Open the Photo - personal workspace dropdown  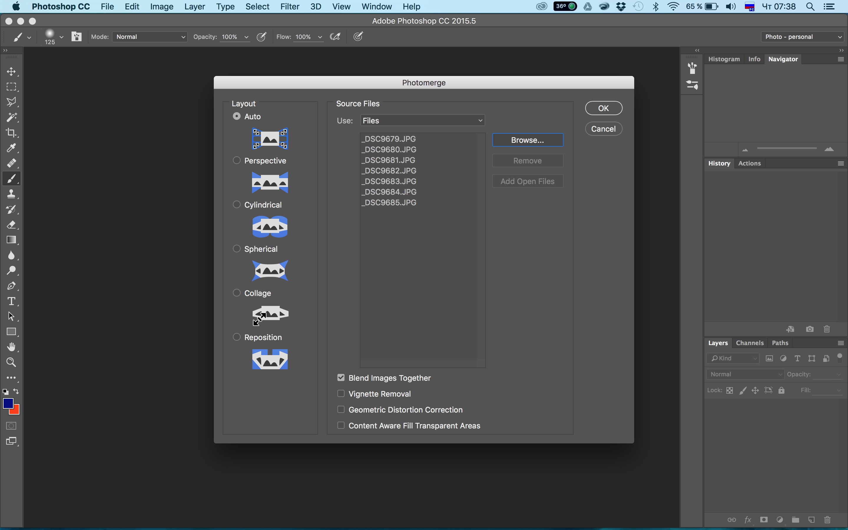803,37
